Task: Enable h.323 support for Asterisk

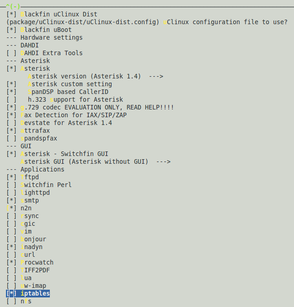Action: coord(11,99)
